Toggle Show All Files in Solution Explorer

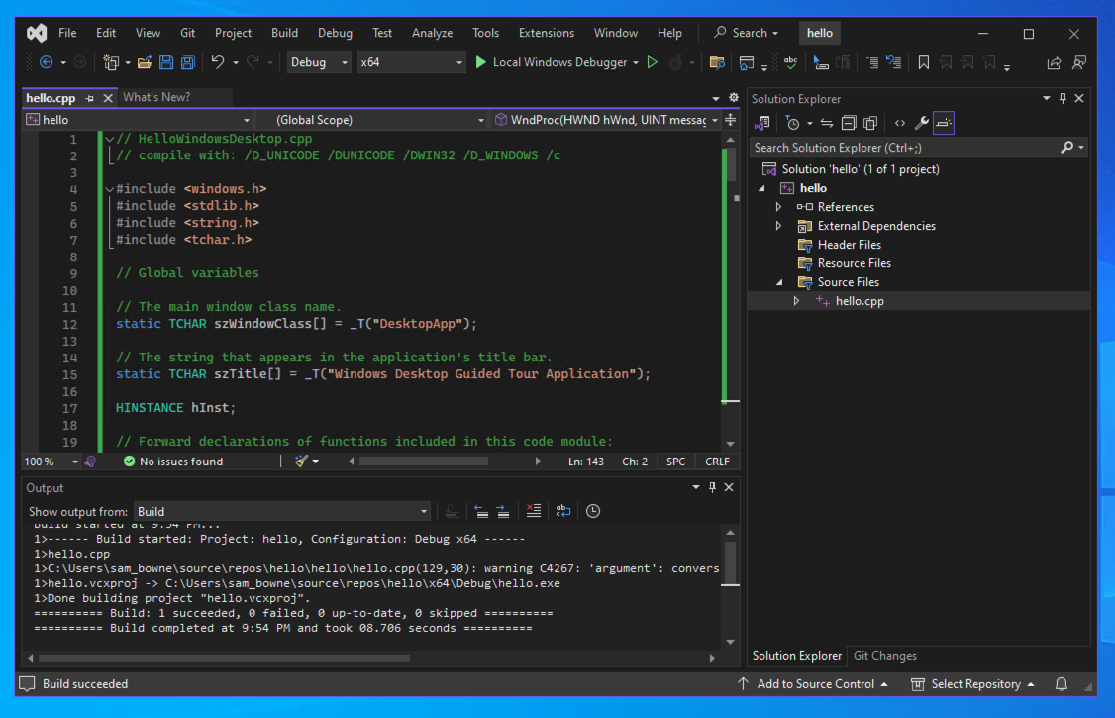[870, 123]
